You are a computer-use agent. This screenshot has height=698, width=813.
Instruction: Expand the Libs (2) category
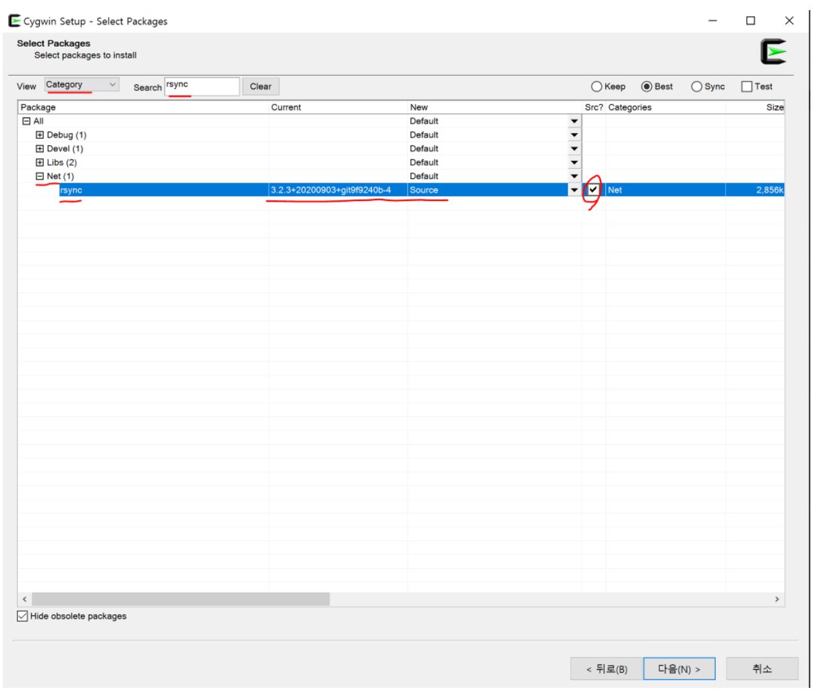tap(40, 163)
